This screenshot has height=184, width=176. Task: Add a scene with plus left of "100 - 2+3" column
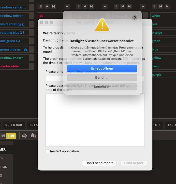pos(105,6)
